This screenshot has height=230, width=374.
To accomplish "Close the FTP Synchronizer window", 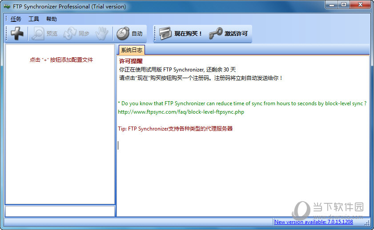I will coord(360,5).
